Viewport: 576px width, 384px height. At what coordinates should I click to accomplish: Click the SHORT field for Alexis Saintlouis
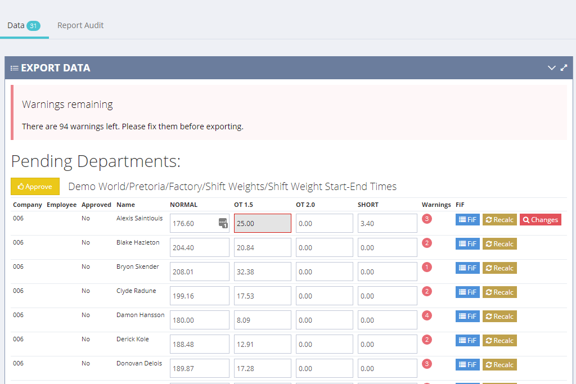(387, 223)
